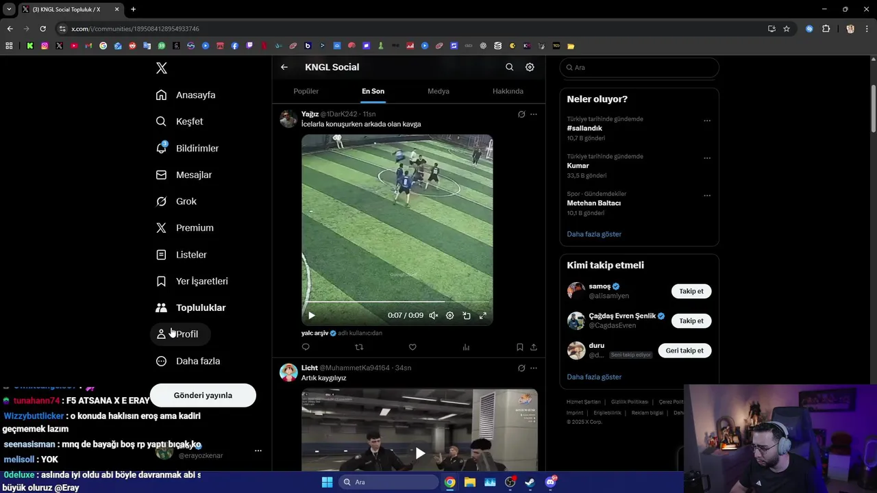Share Yağız's post
The width and height of the screenshot is (877, 493).
point(534,347)
